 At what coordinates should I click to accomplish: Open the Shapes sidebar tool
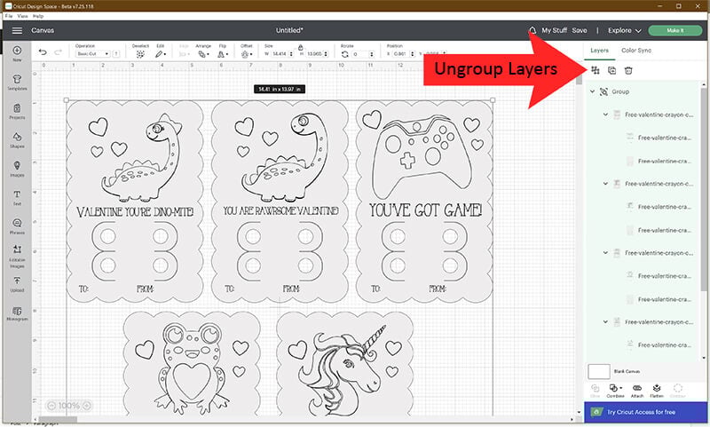17,140
